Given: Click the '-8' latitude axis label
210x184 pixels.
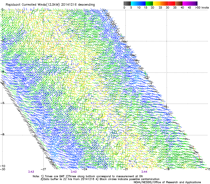Looking at the screenshot, I should pos(2,134).
